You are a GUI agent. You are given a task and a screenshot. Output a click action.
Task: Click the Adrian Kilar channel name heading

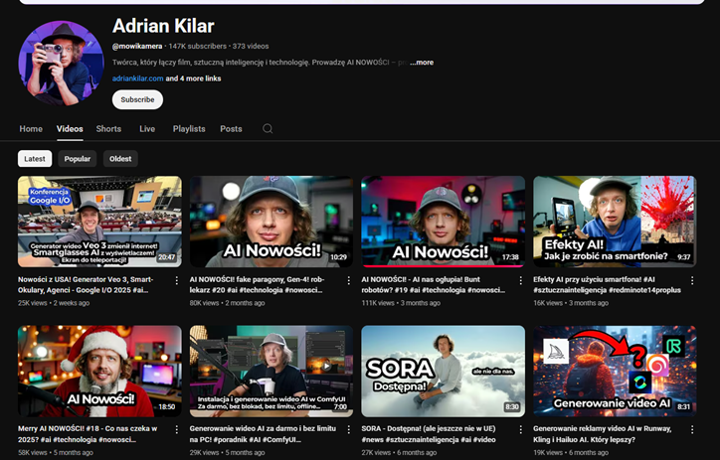(x=163, y=26)
